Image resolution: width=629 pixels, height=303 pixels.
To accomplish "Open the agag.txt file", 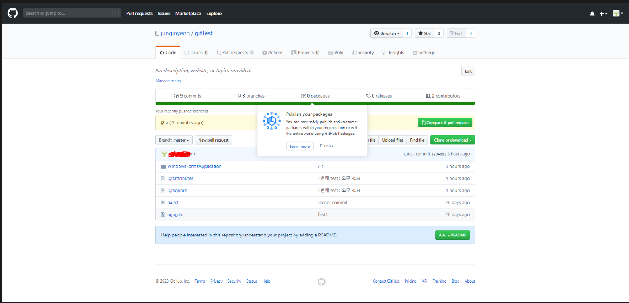I will [175, 214].
